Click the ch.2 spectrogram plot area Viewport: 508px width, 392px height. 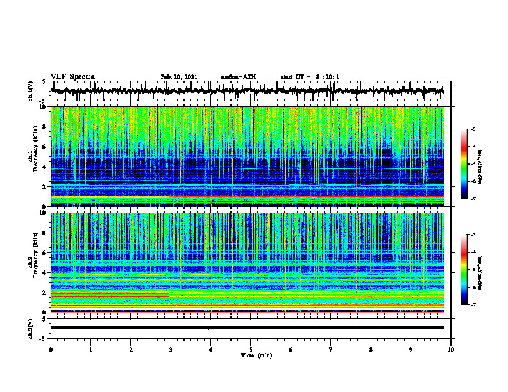[x=248, y=263]
